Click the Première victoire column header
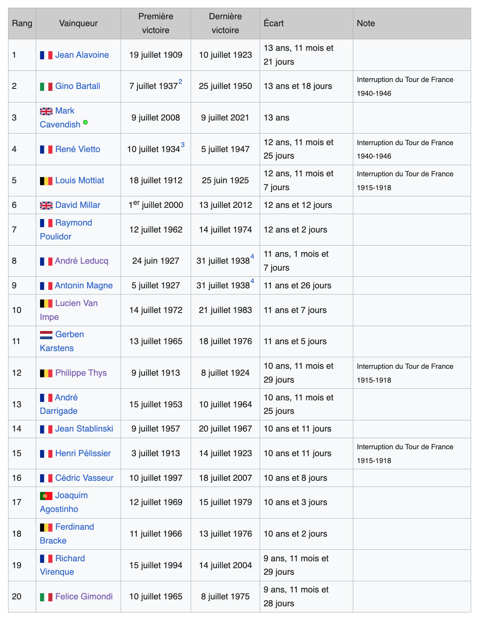This screenshot has width=480, height=619. click(156, 23)
